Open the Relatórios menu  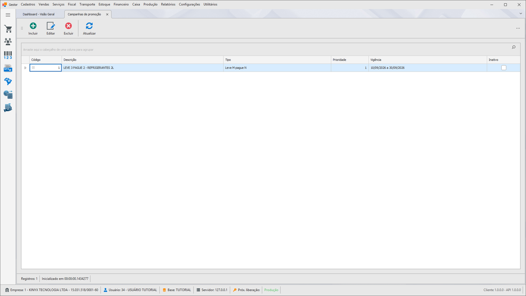click(168, 4)
